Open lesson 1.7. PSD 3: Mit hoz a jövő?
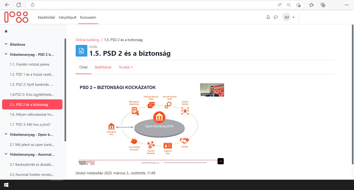Viewport: 354px width, 190px height. point(30,124)
